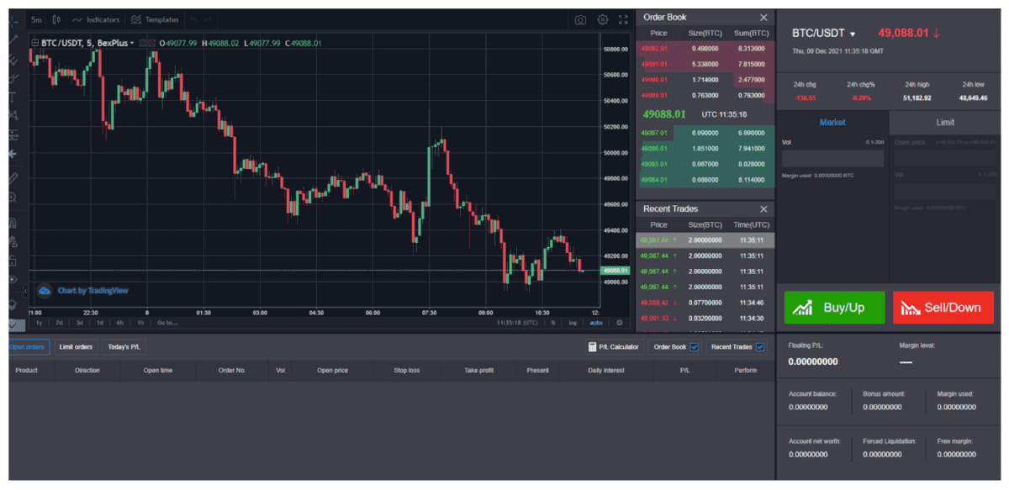
Task: Switch to the Limit order tab
Action: tap(945, 122)
